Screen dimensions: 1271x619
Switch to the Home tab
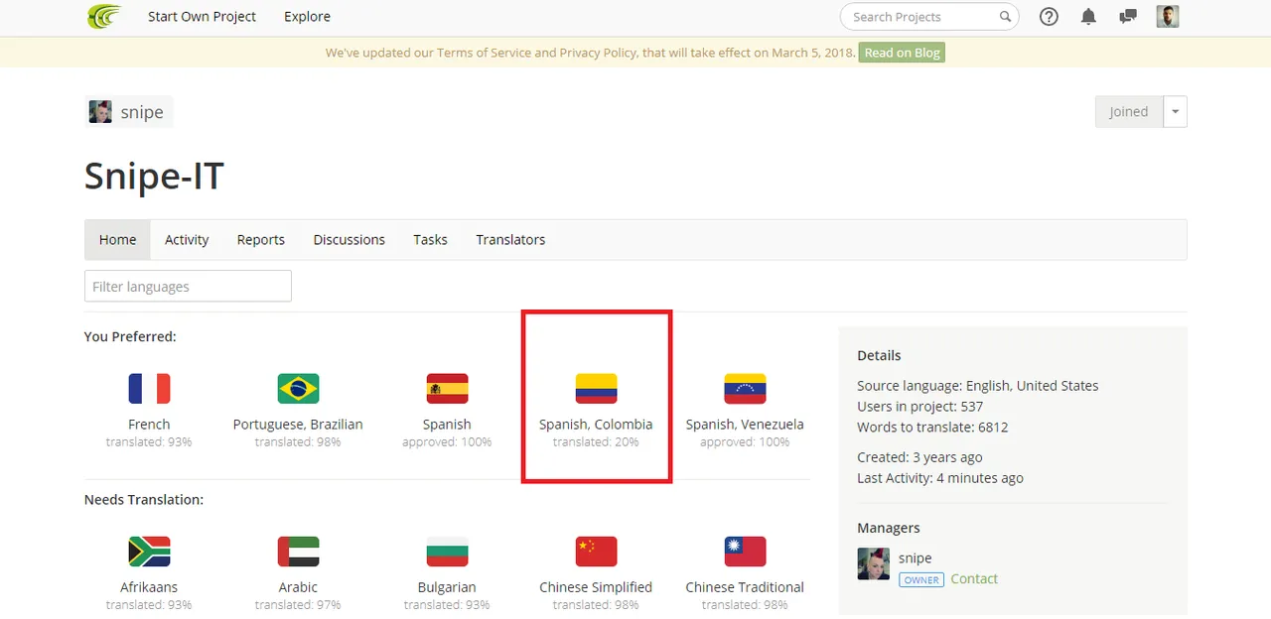point(117,240)
